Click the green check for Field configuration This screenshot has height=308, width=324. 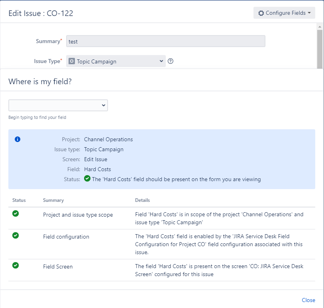pos(16,235)
